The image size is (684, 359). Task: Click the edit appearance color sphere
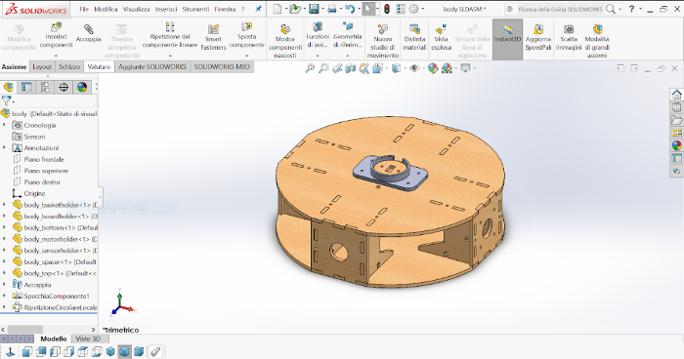(x=432, y=68)
